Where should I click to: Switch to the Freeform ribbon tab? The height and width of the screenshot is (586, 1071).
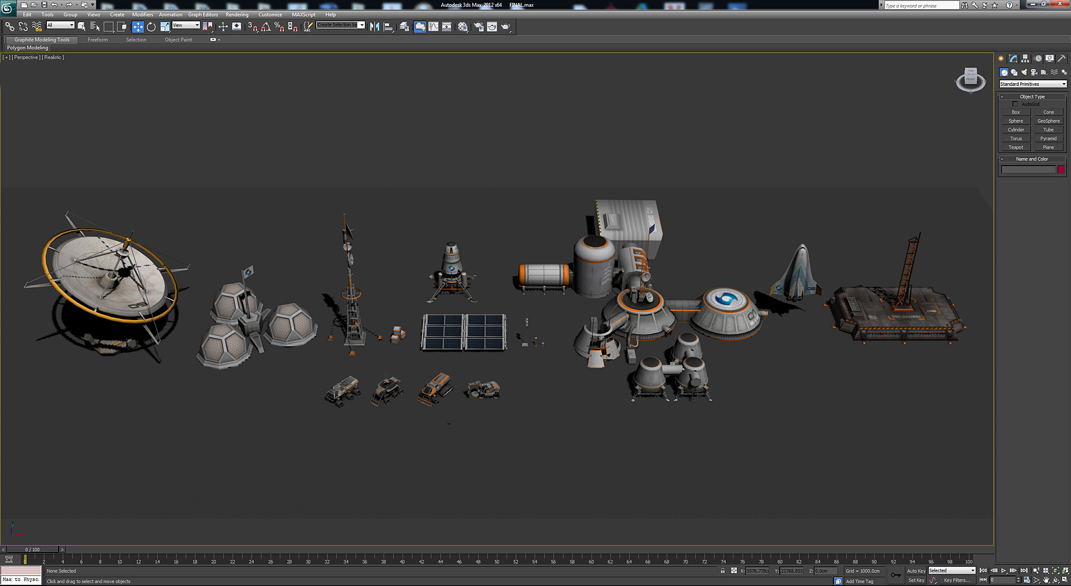(x=98, y=40)
